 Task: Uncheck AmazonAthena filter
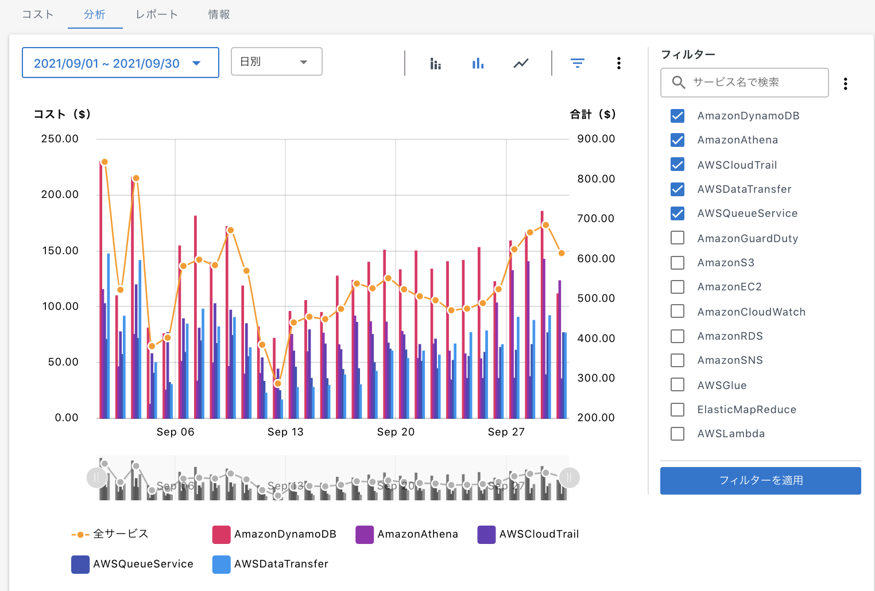click(x=677, y=139)
